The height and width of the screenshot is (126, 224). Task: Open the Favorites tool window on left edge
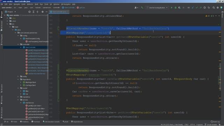tap(1, 100)
